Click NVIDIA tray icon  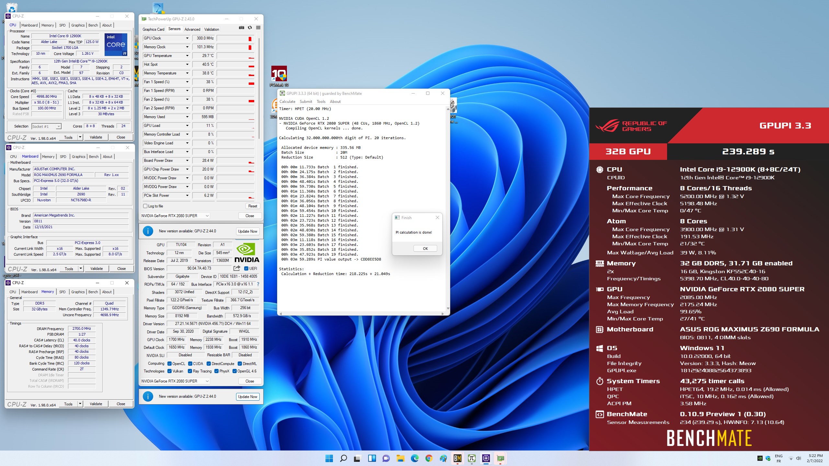click(760, 458)
